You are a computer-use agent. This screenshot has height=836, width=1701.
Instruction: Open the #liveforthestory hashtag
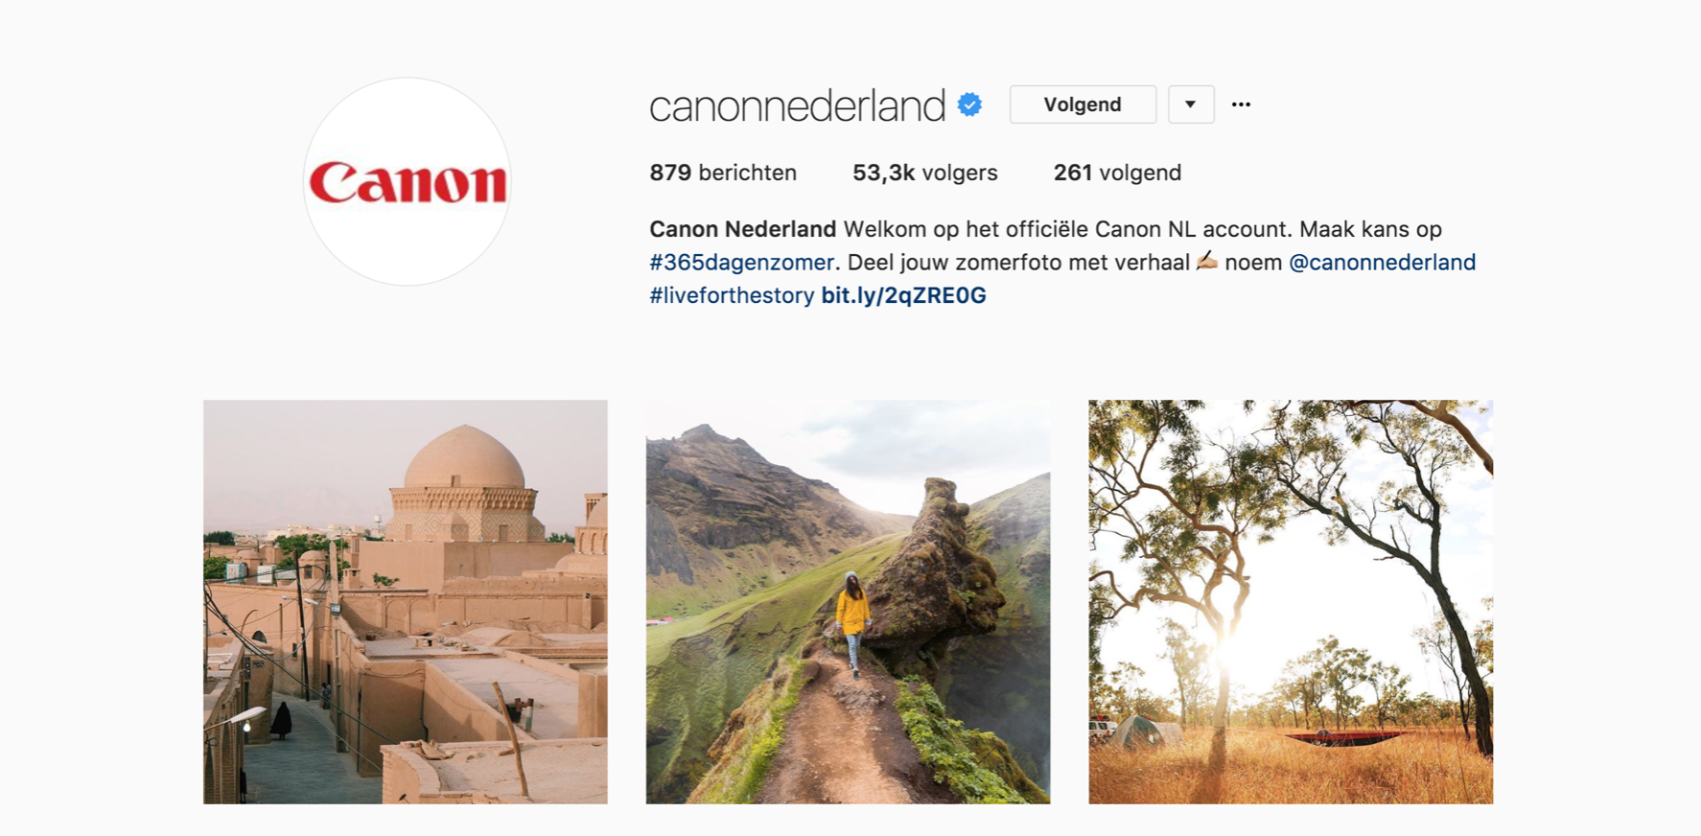[732, 295]
